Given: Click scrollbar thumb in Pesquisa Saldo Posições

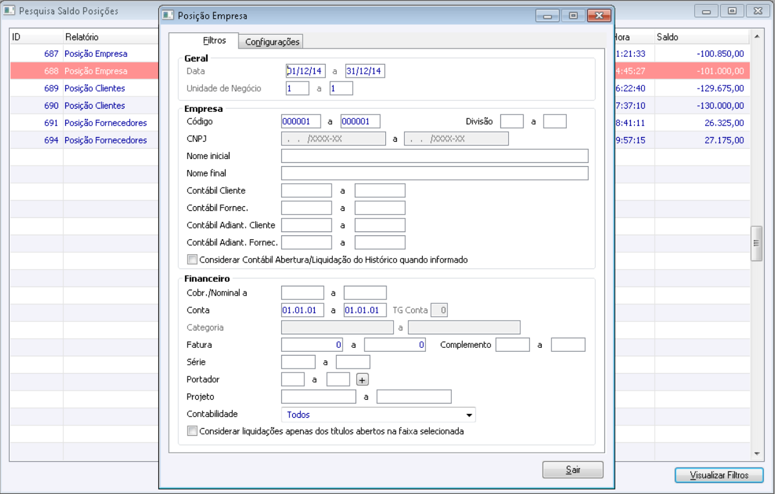Looking at the screenshot, I should pos(756,243).
